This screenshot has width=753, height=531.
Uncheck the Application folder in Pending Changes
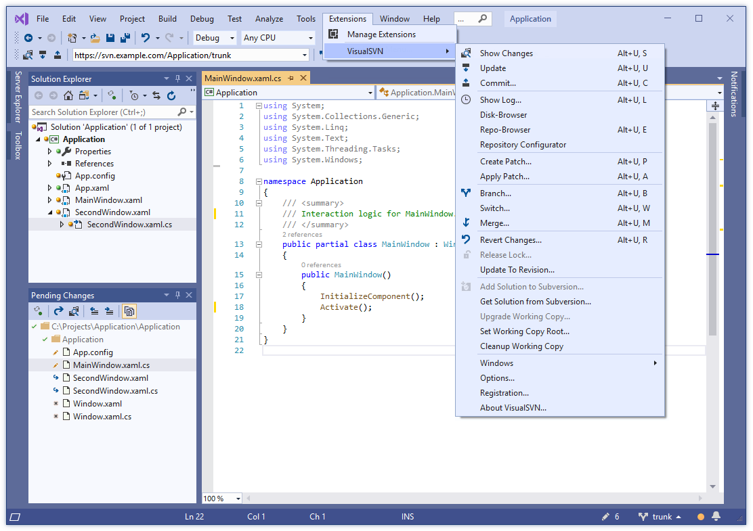pos(45,340)
